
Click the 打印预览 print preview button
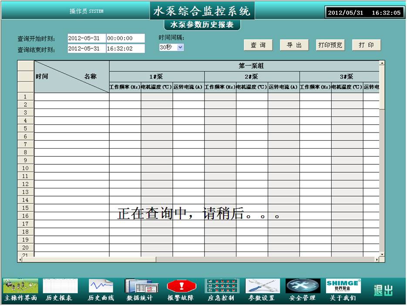click(x=330, y=45)
